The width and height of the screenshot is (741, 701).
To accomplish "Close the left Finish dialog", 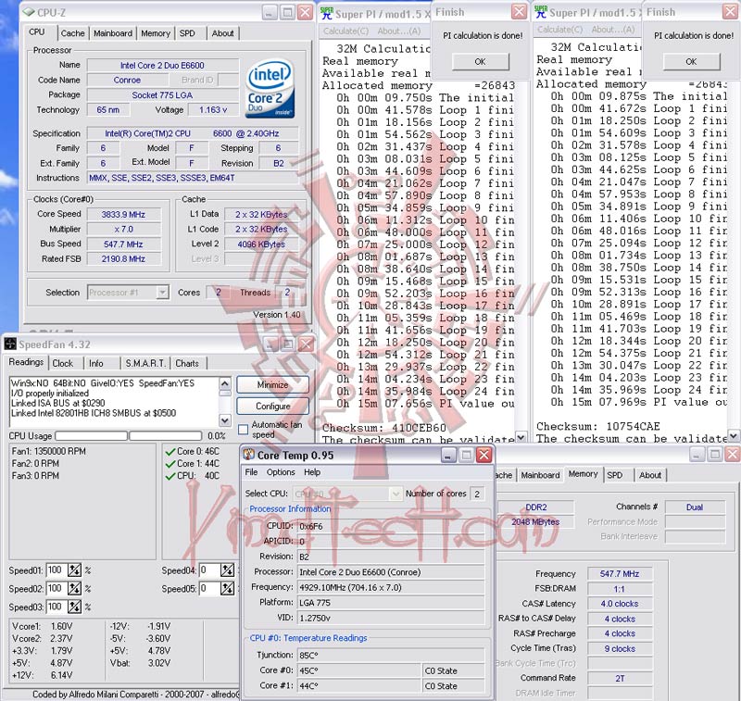I will tap(519, 12).
